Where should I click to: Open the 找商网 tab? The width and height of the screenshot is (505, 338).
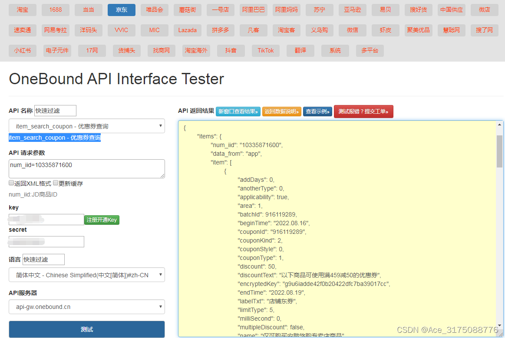pos(162,50)
